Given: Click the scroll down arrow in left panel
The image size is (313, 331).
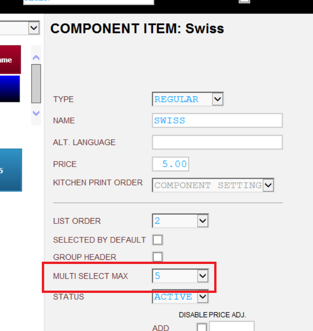Looking at the screenshot, I should [36, 113].
